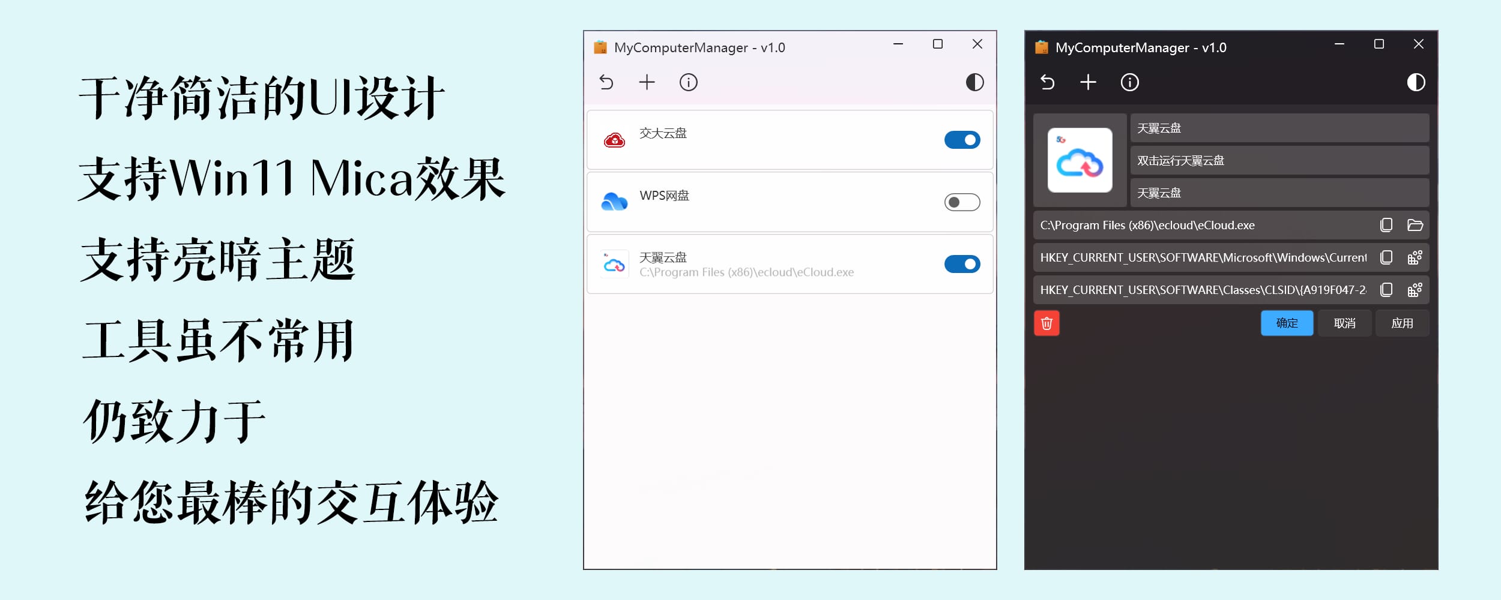The height and width of the screenshot is (600, 1501).
Task: Minimize the dark MyComputerManager window
Action: 1339,44
